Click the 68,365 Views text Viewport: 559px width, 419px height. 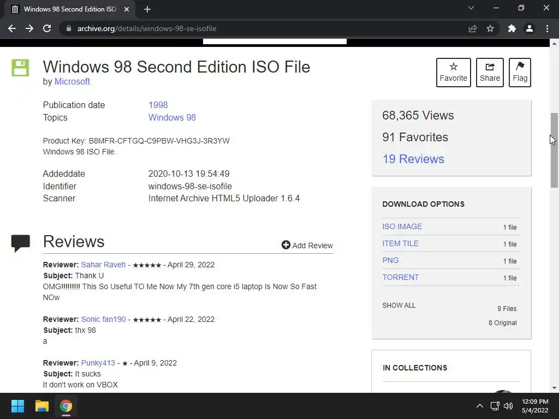pyautogui.click(x=418, y=116)
